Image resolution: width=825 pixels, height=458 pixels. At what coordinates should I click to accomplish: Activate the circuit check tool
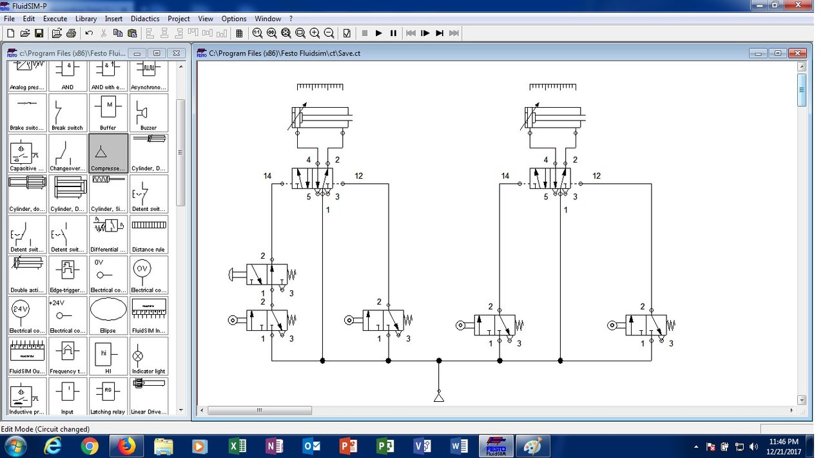(347, 33)
